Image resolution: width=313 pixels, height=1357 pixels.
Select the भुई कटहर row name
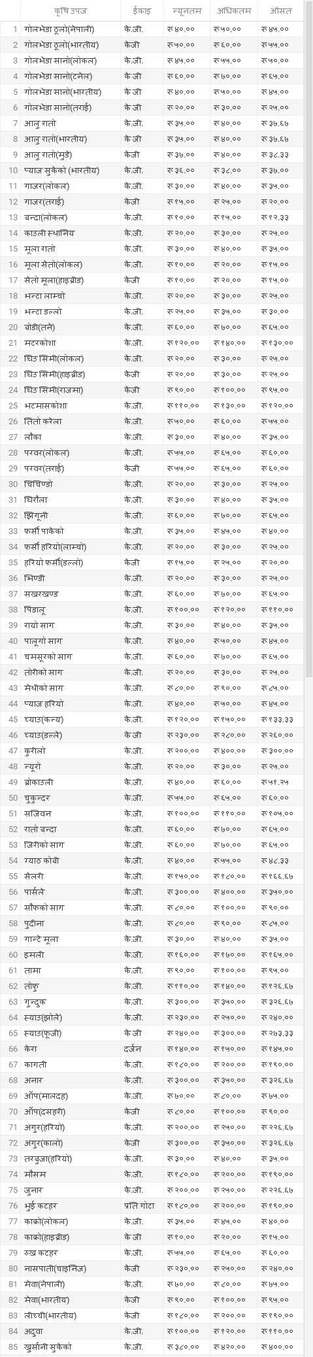coord(41,1206)
